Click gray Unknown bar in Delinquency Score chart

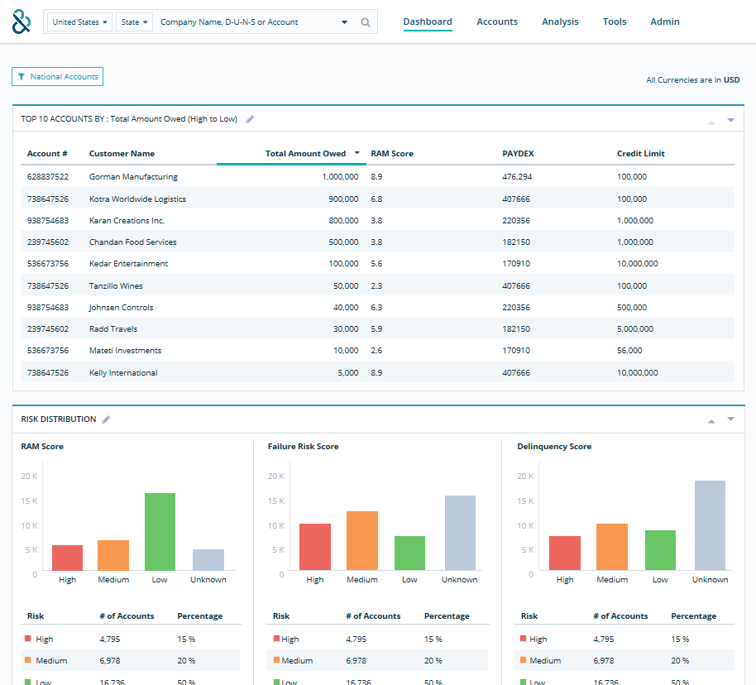click(x=710, y=525)
